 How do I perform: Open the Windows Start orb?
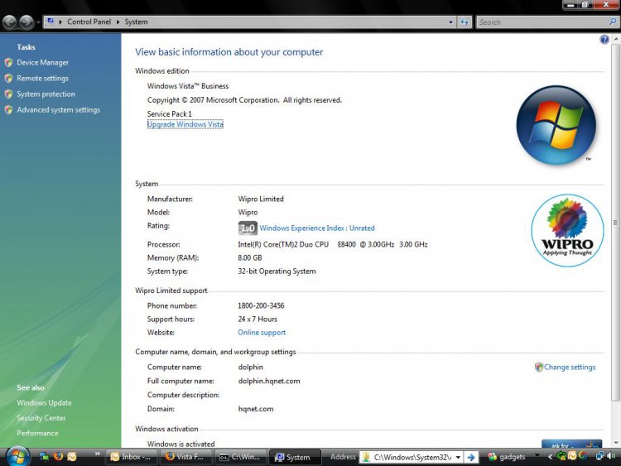click(x=17, y=456)
